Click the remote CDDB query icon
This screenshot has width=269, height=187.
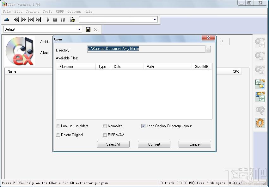[260, 111]
